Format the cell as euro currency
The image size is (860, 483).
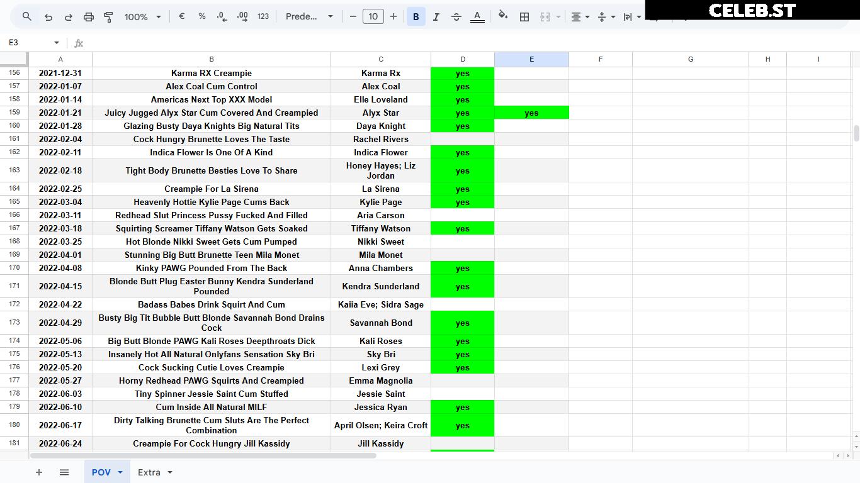[x=182, y=17]
